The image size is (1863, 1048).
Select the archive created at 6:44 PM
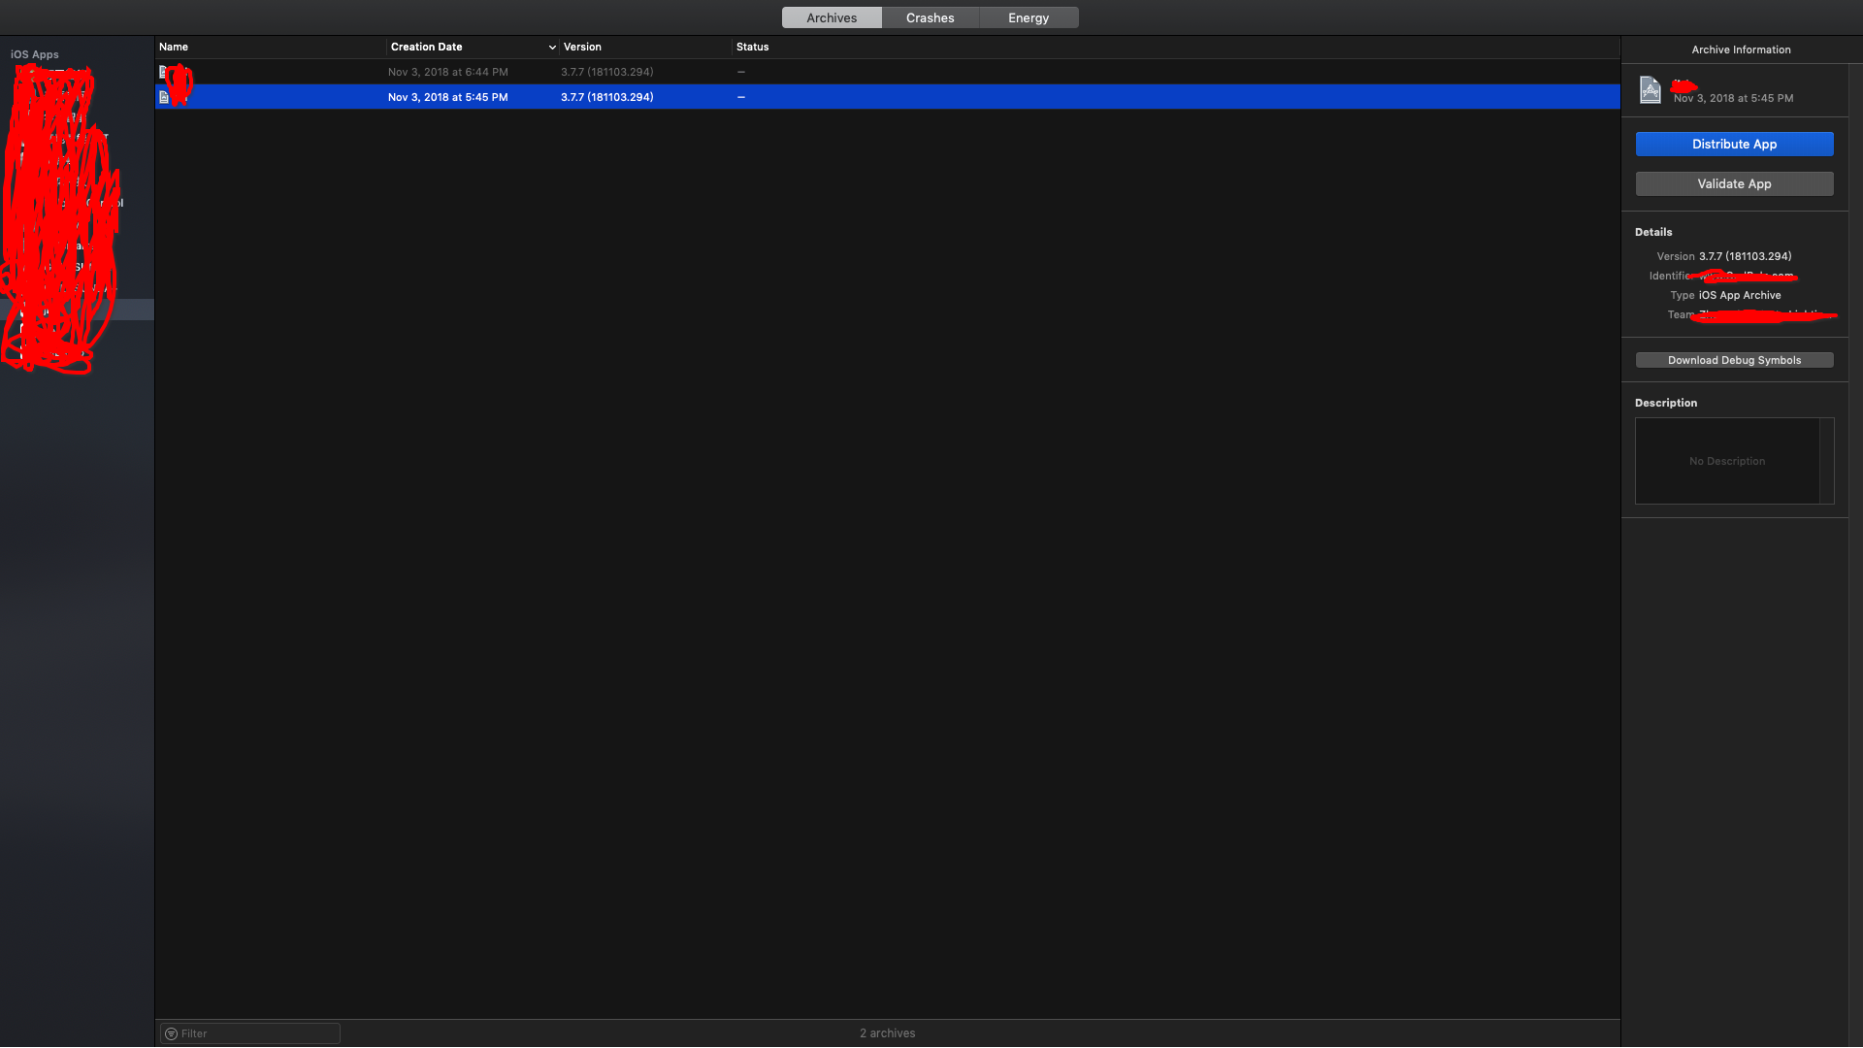(x=887, y=72)
